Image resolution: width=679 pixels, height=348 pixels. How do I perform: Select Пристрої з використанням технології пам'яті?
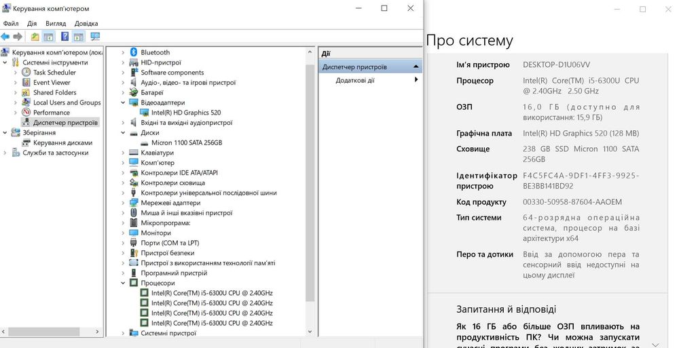tap(208, 263)
